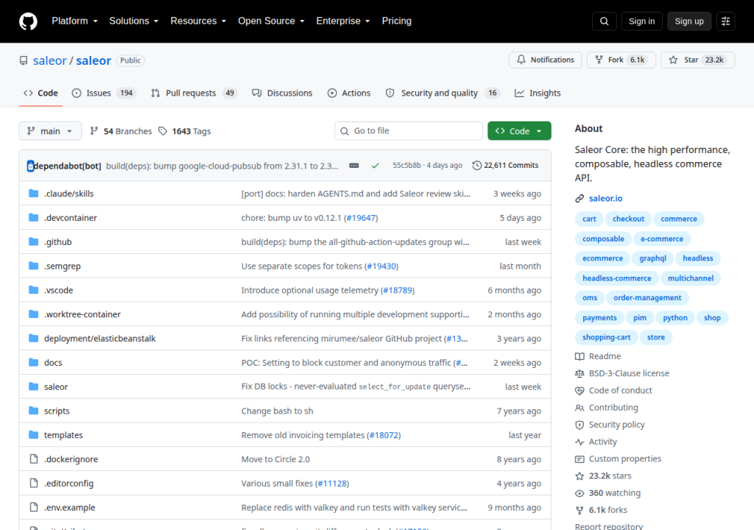Image resolution: width=754 pixels, height=530 pixels.
Task: Open the Insights tab
Action: (x=538, y=93)
